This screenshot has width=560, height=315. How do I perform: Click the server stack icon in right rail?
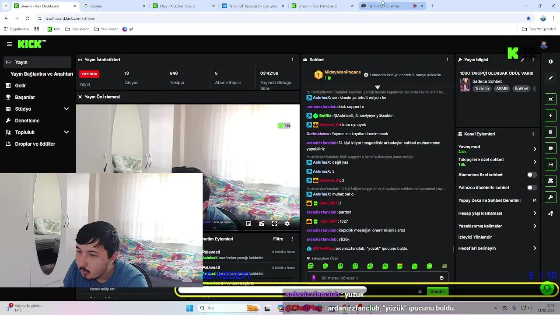click(551, 181)
